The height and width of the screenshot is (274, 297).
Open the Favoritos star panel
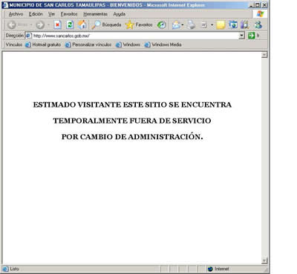click(139, 24)
